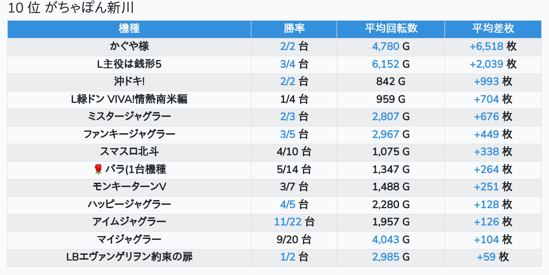The height and width of the screenshot is (275, 549).
Task: Click L緑ドン VIVA!情熱南米編 entry
Action: (129, 100)
